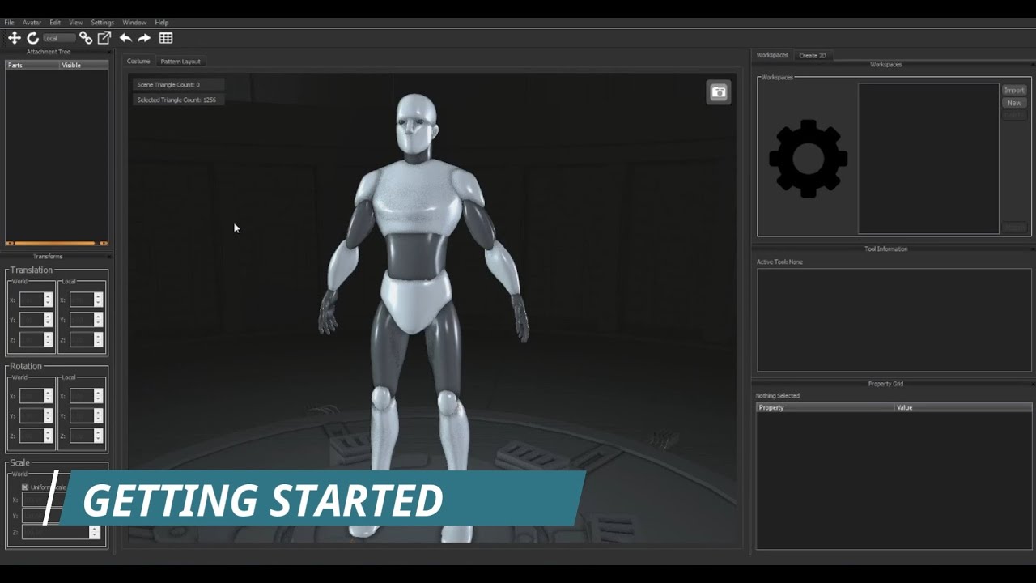
Task: Click the Active Tool: None text
Action: [x=779, y=262]
